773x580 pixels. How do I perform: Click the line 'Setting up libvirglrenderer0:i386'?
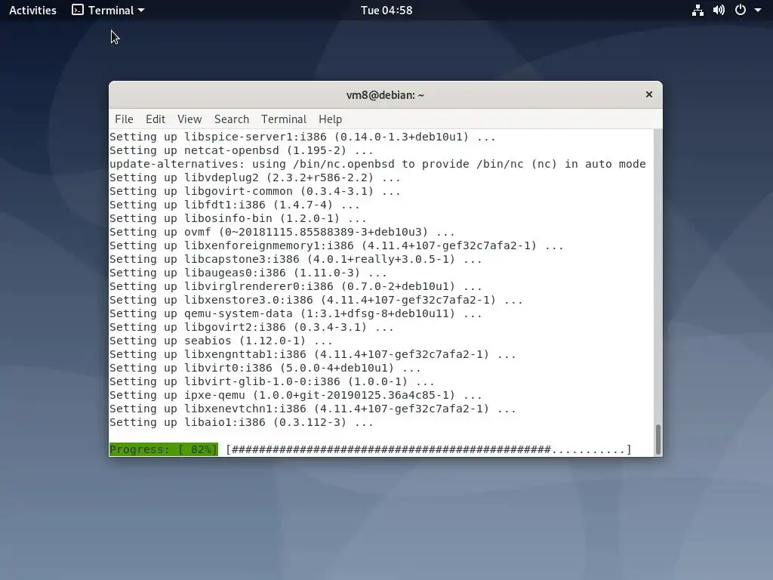(295, 286)
